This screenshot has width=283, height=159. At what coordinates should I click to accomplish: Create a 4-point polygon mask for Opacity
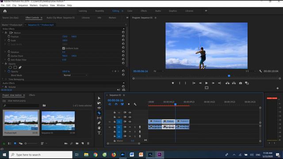pos(15,68)
